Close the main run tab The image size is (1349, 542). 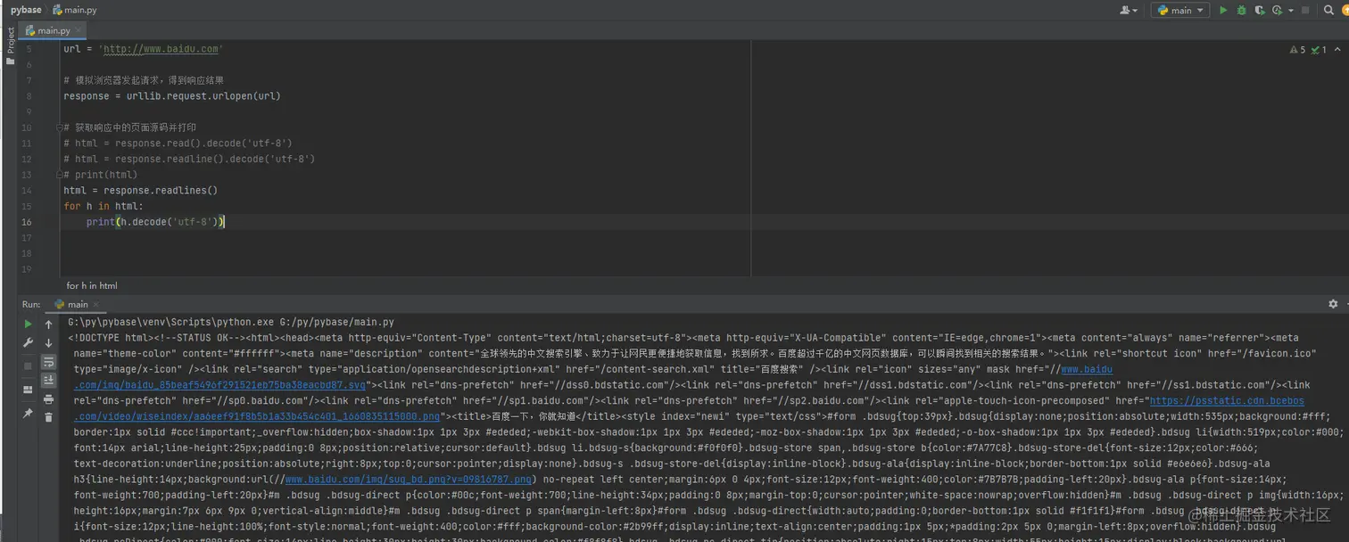pyautogui.click(x=96, y=304)
